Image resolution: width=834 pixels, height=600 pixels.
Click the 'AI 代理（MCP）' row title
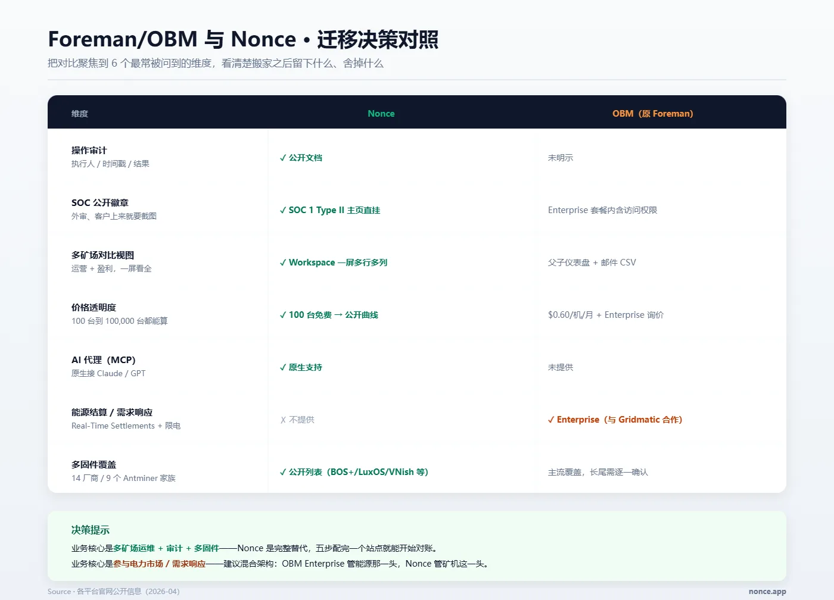coord(104,360)
